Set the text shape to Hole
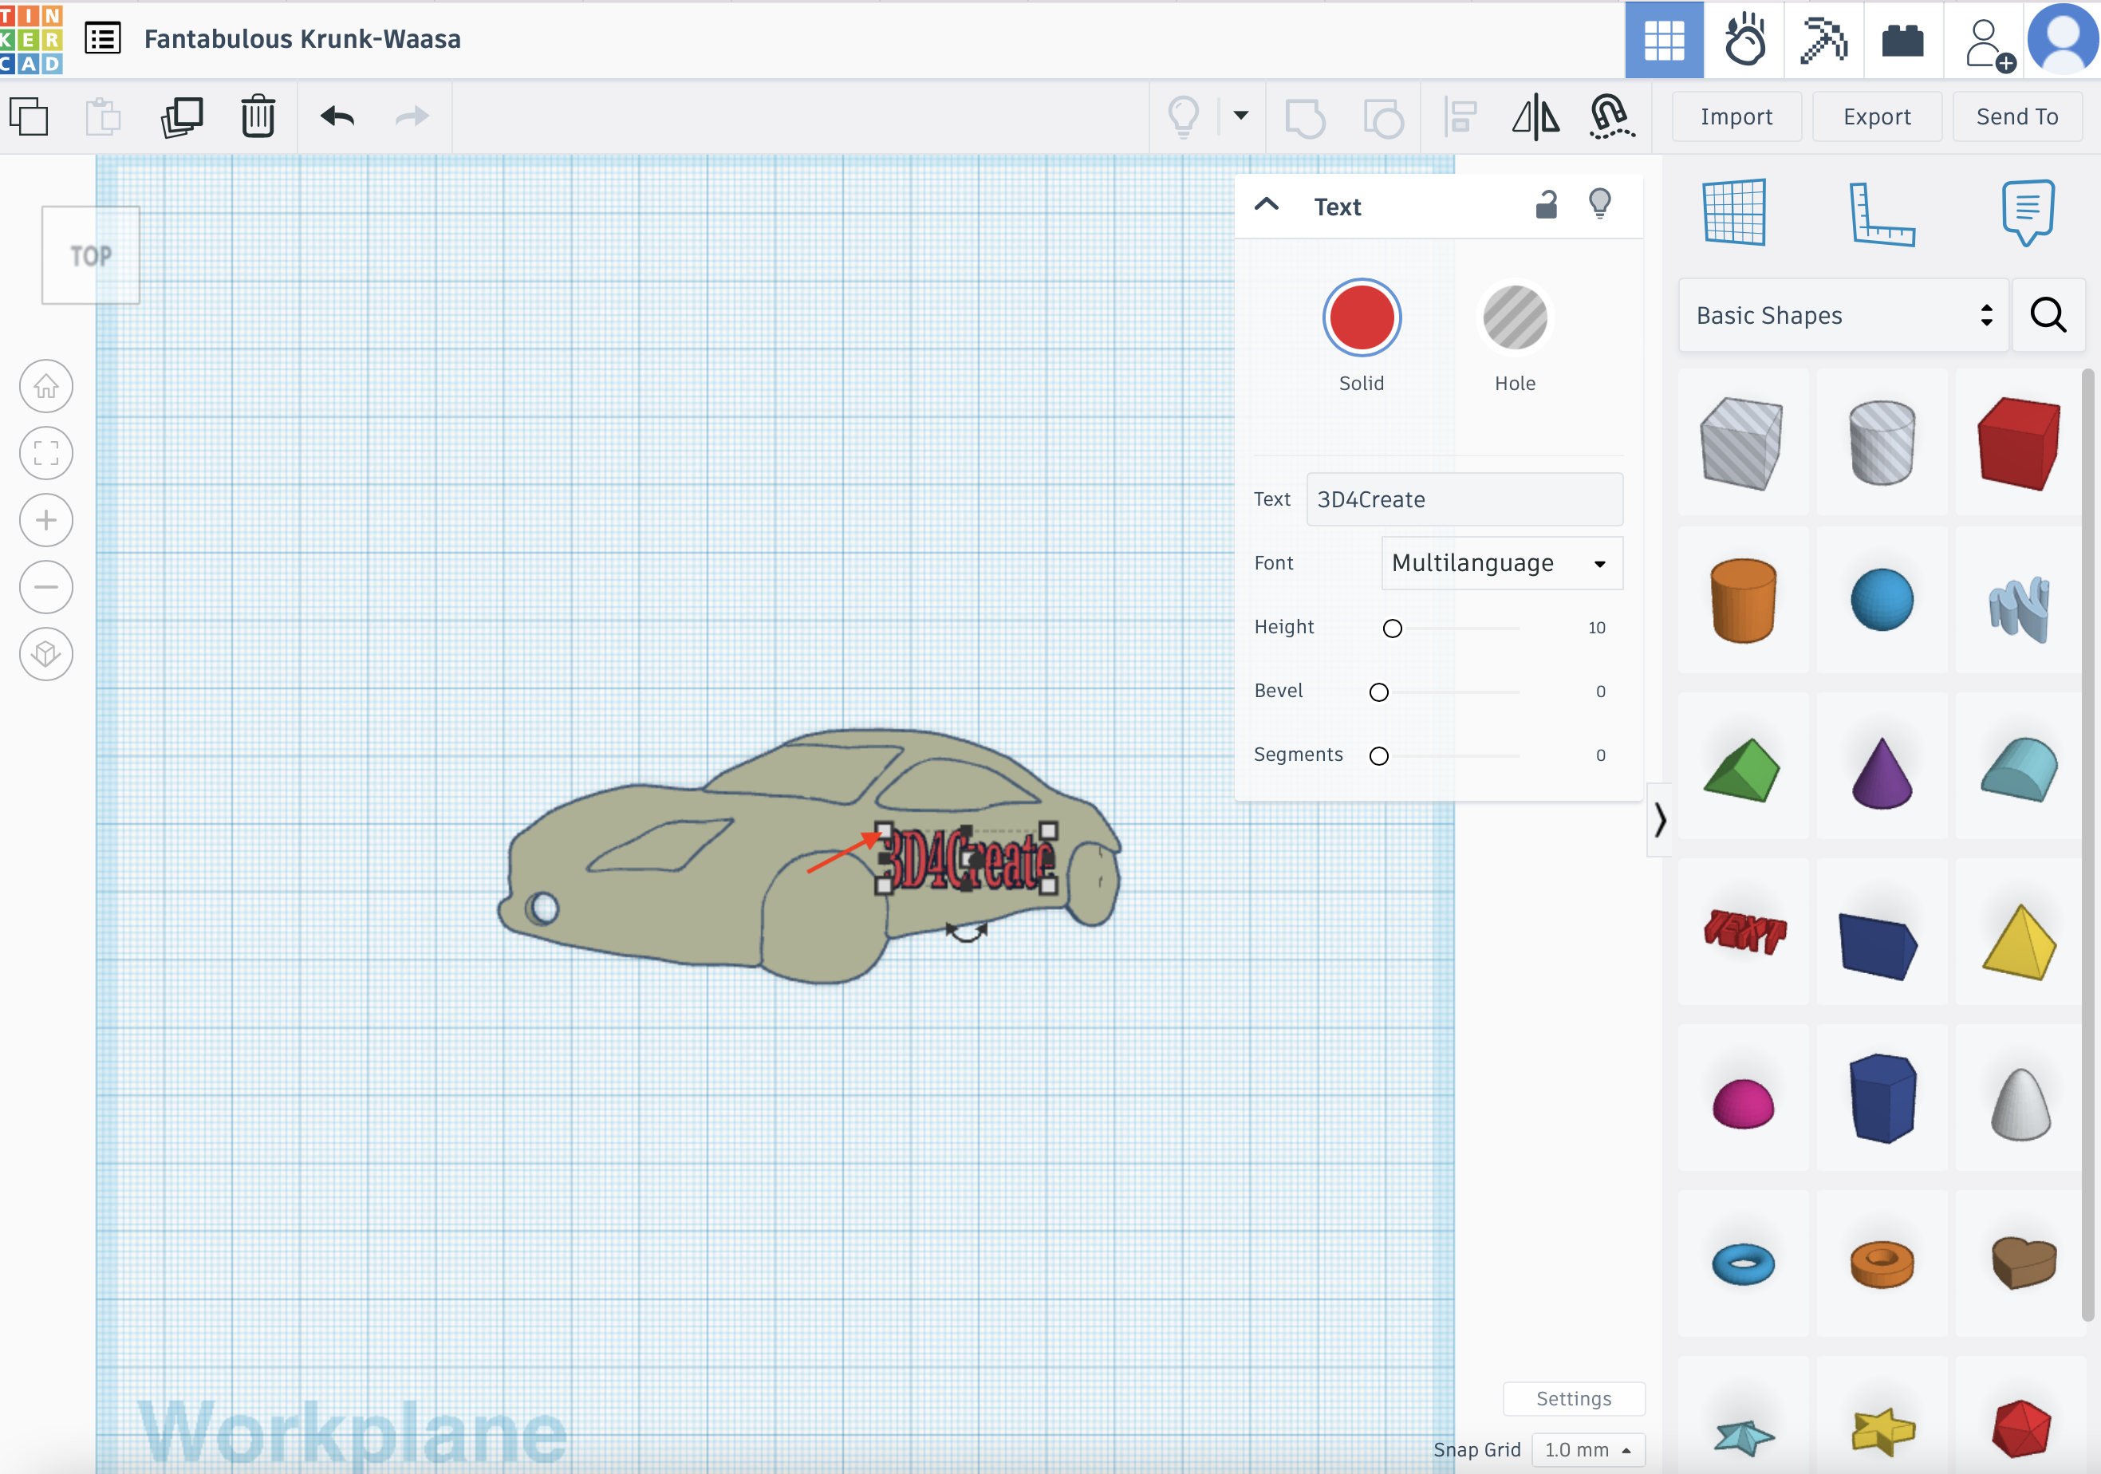The width and height of the screenshot is (2101, 1474). pos(1515,318)
